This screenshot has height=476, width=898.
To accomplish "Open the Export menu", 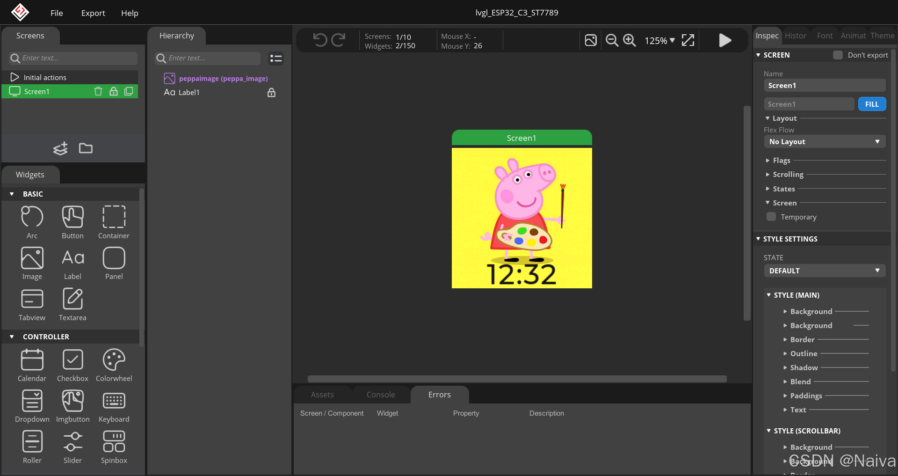I will click(93, 13).
